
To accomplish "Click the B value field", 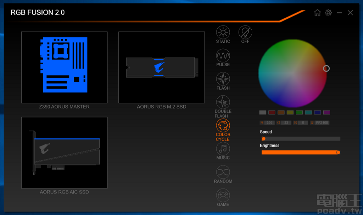I will (x=303, y=123).
